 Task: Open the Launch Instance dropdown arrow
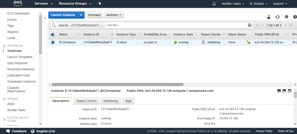(x=81, y=15)
